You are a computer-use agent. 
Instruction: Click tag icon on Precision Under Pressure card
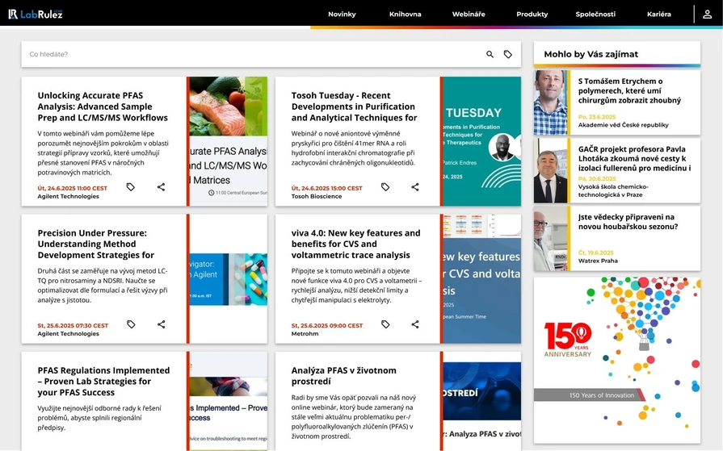tap(131, 324)
